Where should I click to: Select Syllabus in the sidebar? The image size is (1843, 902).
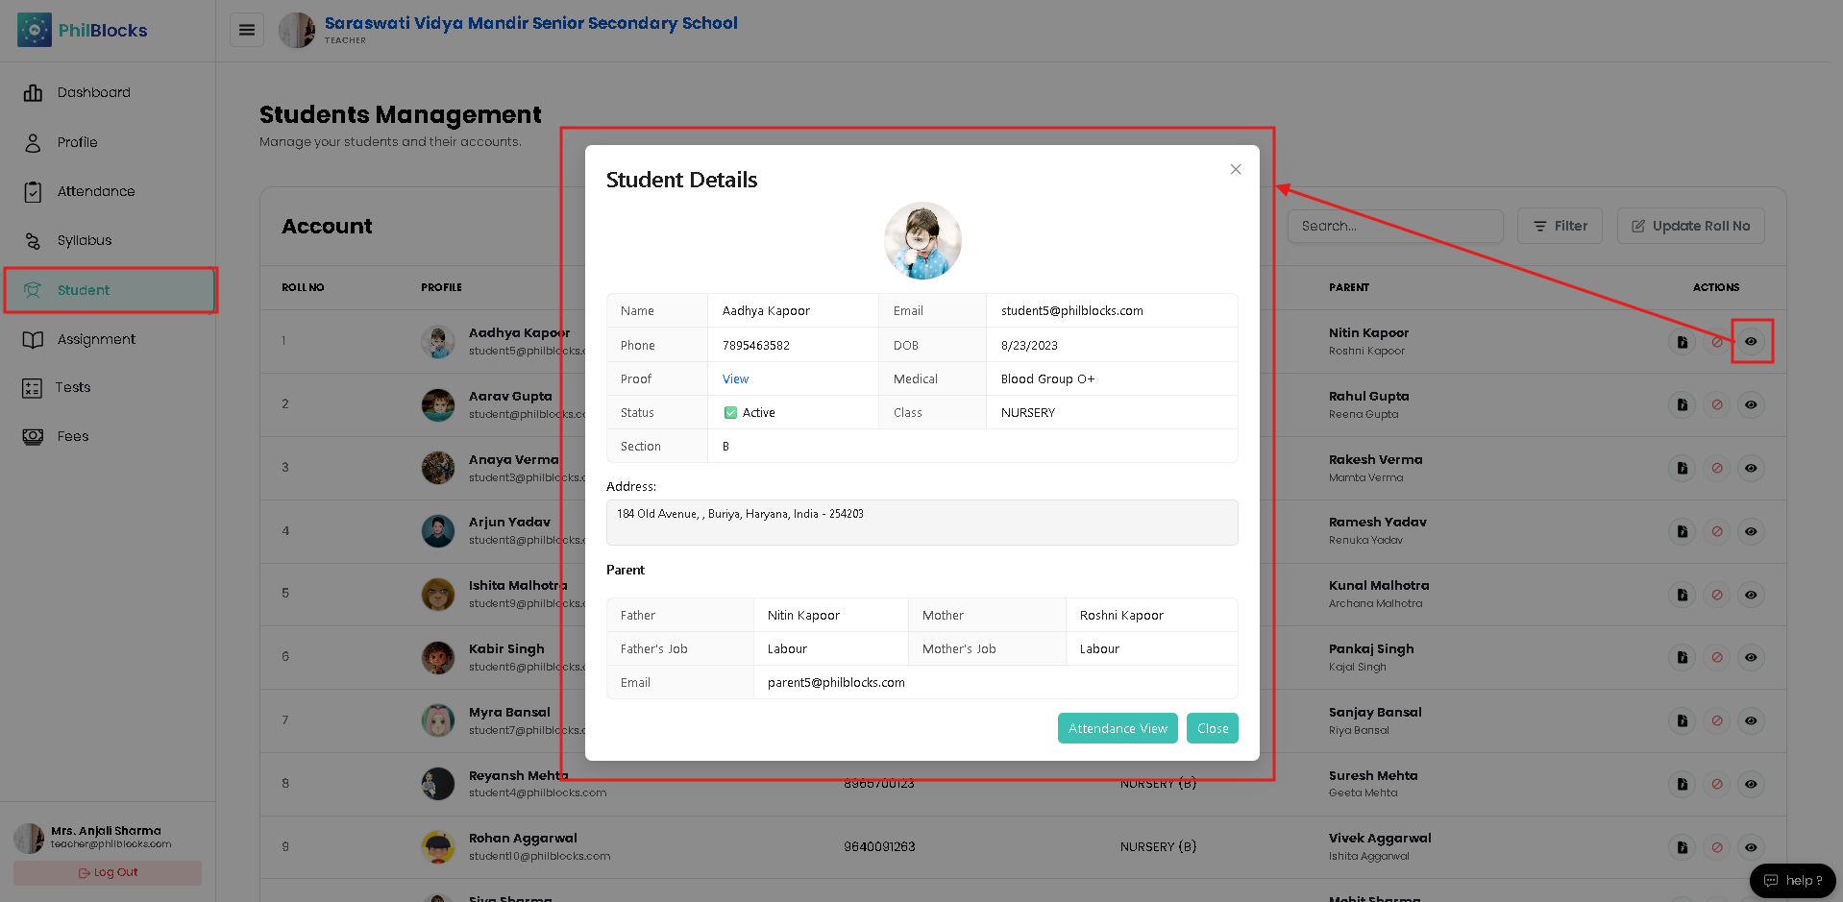click(85, 240)
